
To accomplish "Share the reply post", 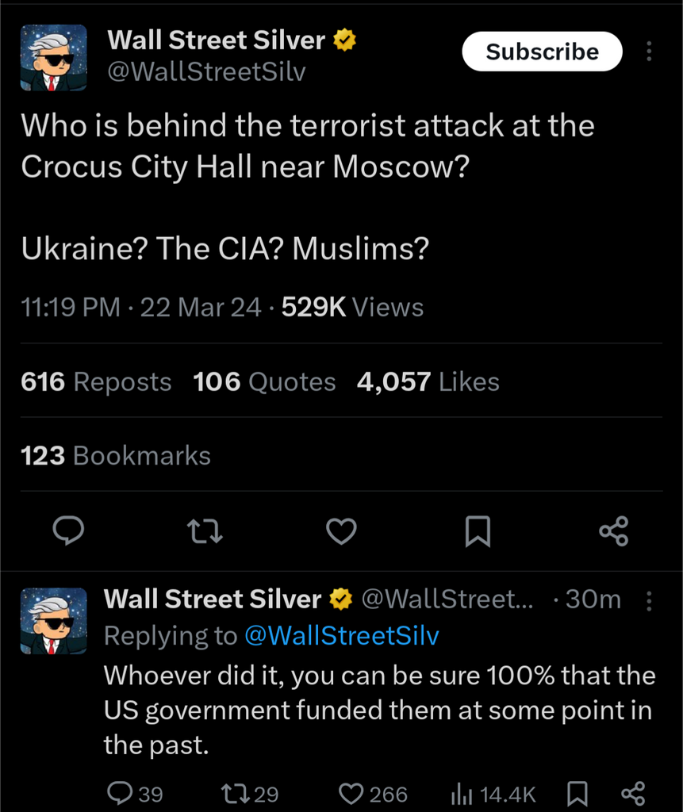I will pyautogui.click(x=633, y=793).
